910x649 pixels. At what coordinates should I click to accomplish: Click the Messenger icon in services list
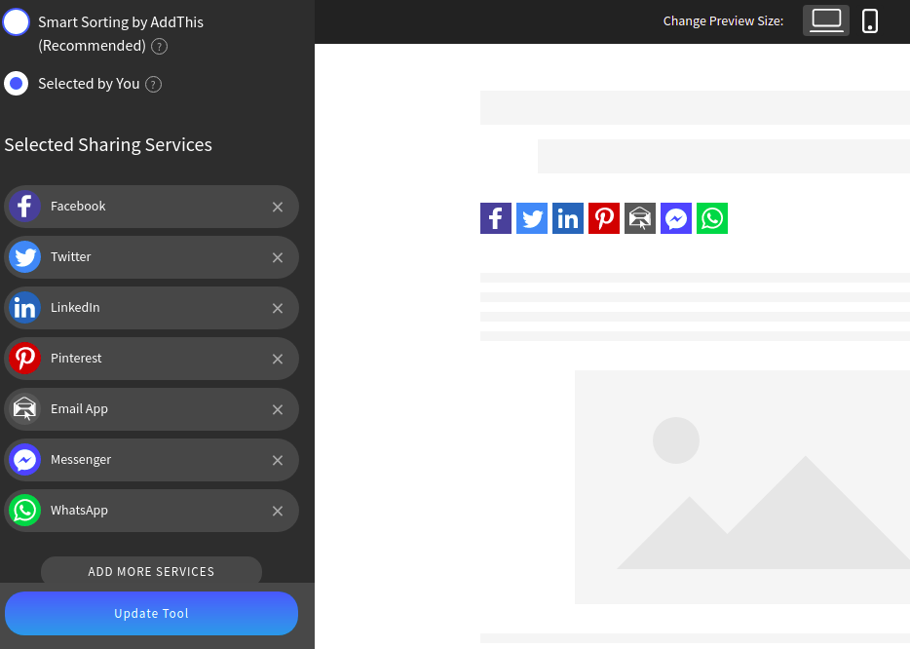click(25, 460)
